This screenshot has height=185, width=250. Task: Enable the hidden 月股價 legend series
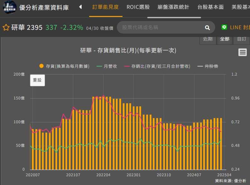208,66
